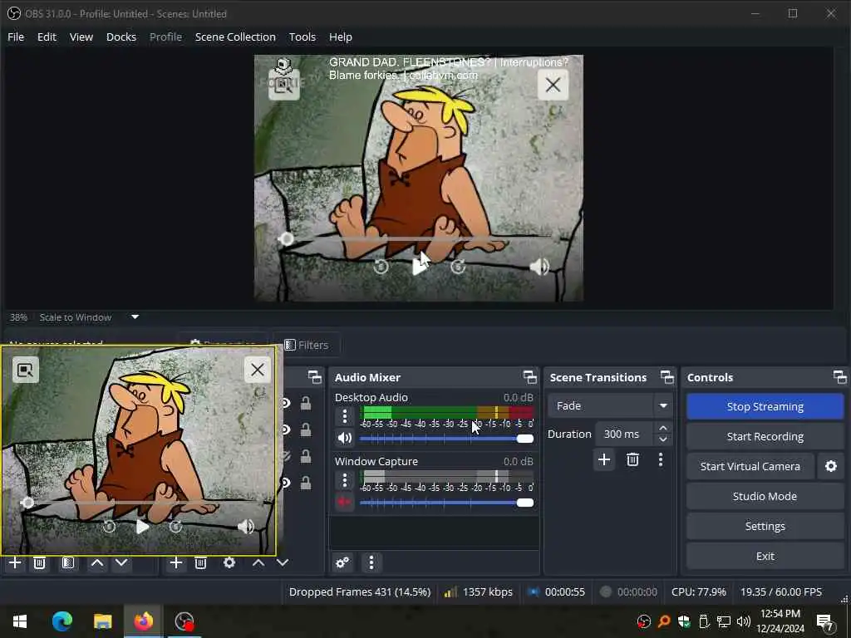
Task: Mute Desktop Audio with the speaker icon
Action: point(345,438)
